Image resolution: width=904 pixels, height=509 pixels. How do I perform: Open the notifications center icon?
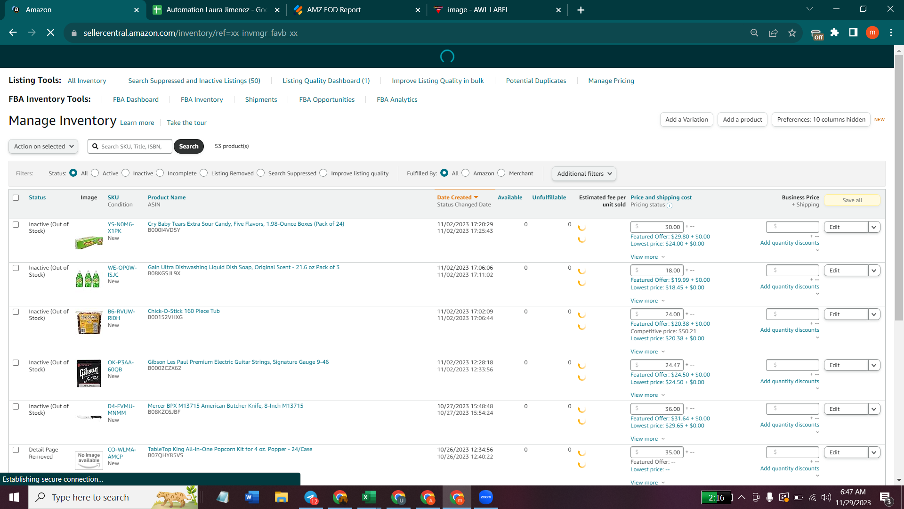885,498
